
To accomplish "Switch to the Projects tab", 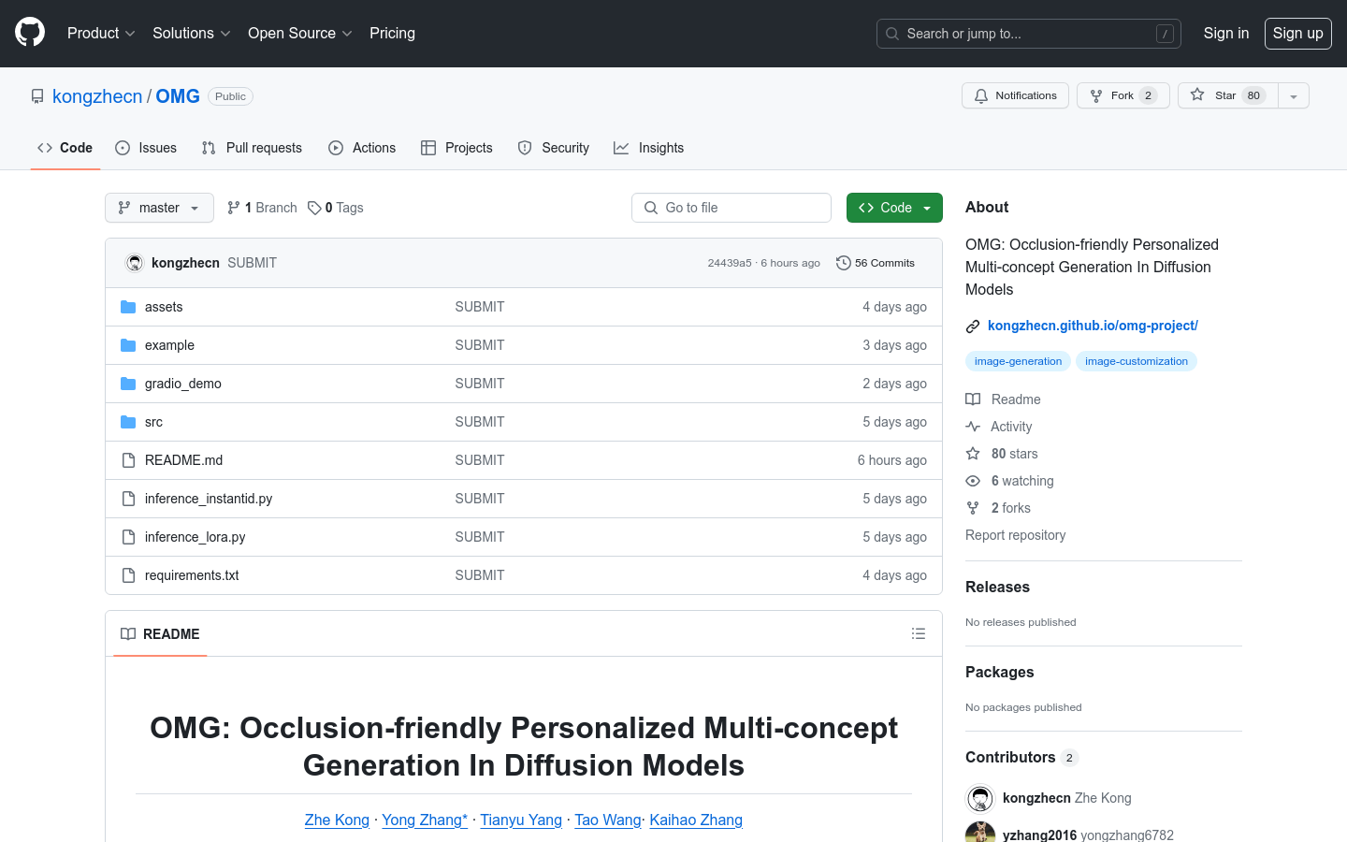I will 456,148.
